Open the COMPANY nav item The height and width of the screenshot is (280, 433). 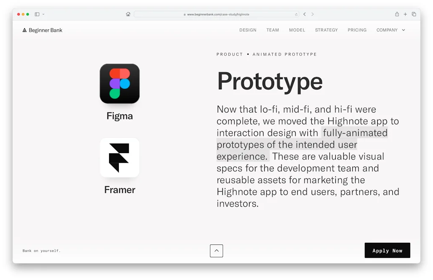coord(387,30)
